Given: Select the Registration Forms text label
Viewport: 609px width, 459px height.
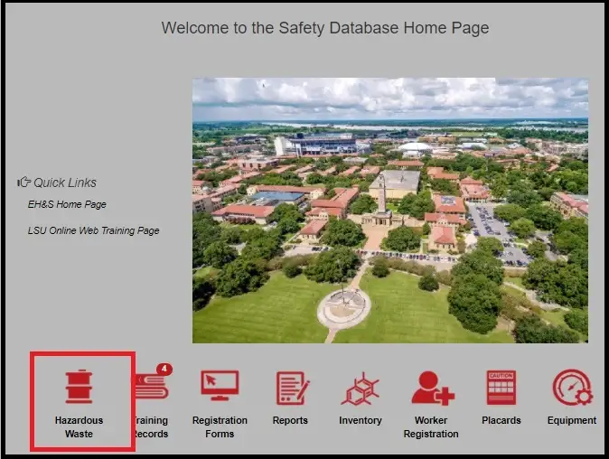Looking at the screenshot, I should 220,427.
